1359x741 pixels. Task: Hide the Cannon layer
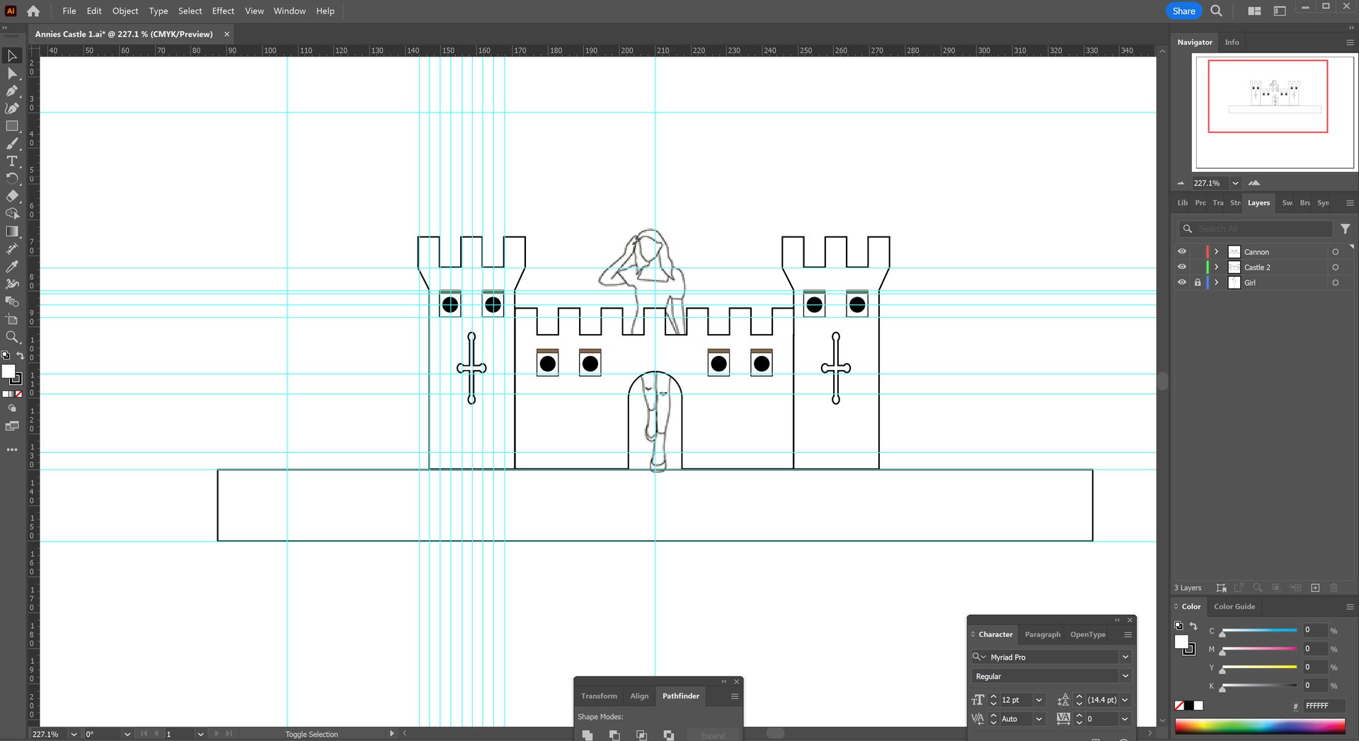[1181, 251]
